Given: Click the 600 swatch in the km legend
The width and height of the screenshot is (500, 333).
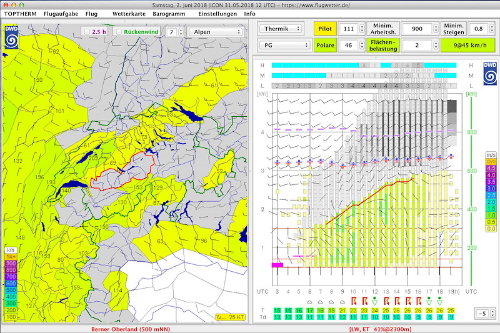Looking at the screenshot, I should pos(11,283).
